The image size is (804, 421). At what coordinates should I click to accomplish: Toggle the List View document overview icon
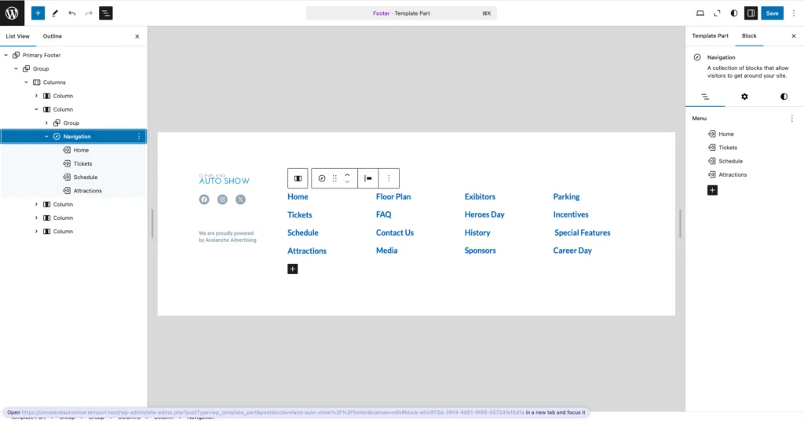[x=106, y=13]
